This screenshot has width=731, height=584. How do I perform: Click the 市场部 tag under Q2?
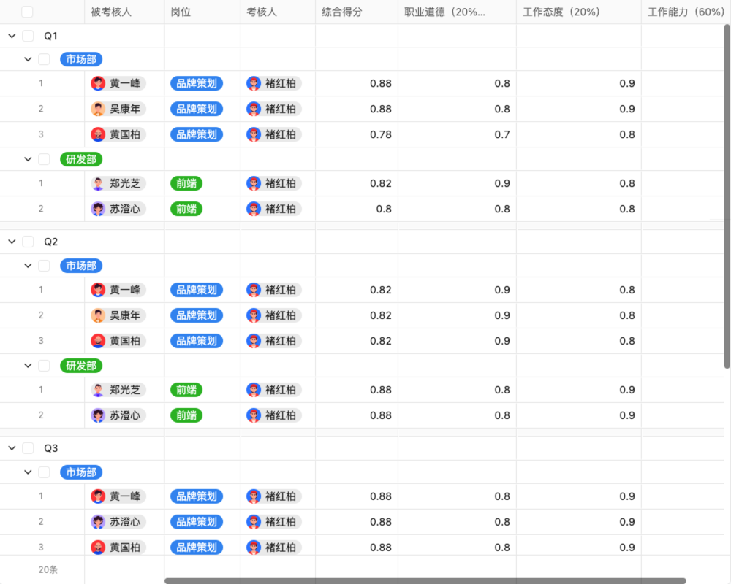pyautogui.click(x=81, y=266)
